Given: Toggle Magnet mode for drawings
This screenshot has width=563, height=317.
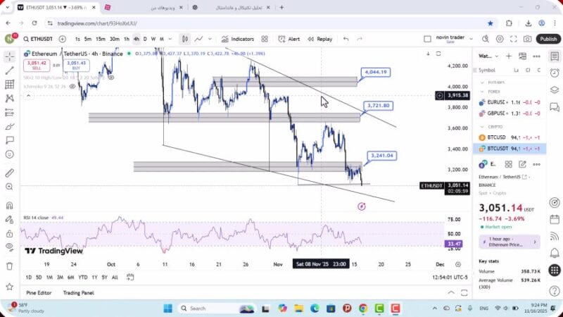Looking at the screenshot, I should pyautogui.click(x=9, y=206).
